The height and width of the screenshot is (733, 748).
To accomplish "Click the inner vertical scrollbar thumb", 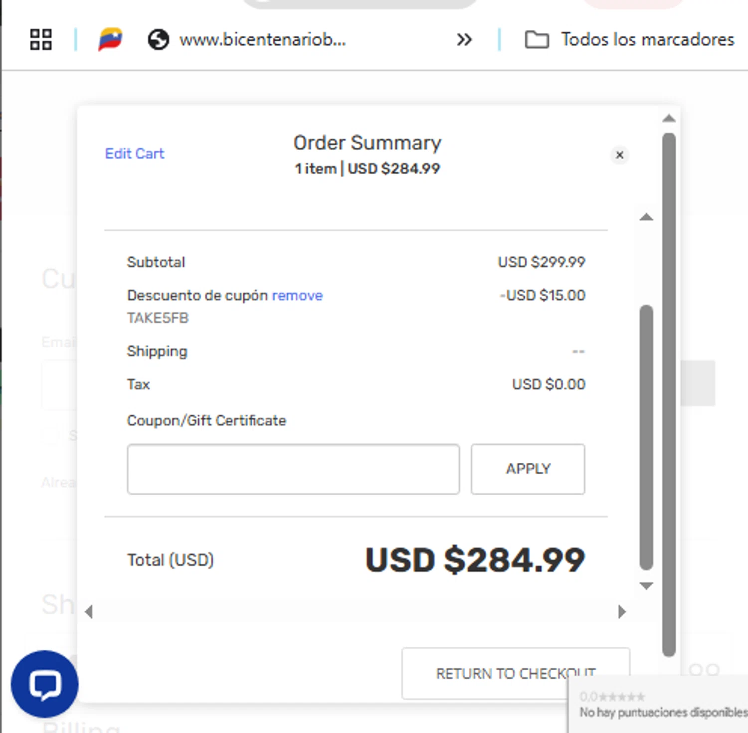I will coord(646,437).
